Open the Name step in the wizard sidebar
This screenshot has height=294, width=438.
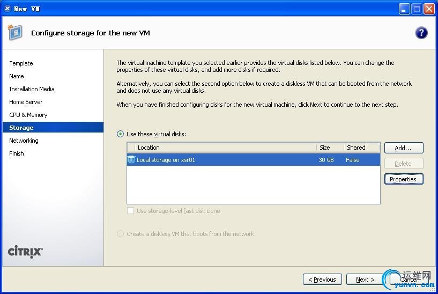click(x=17, y=76)
